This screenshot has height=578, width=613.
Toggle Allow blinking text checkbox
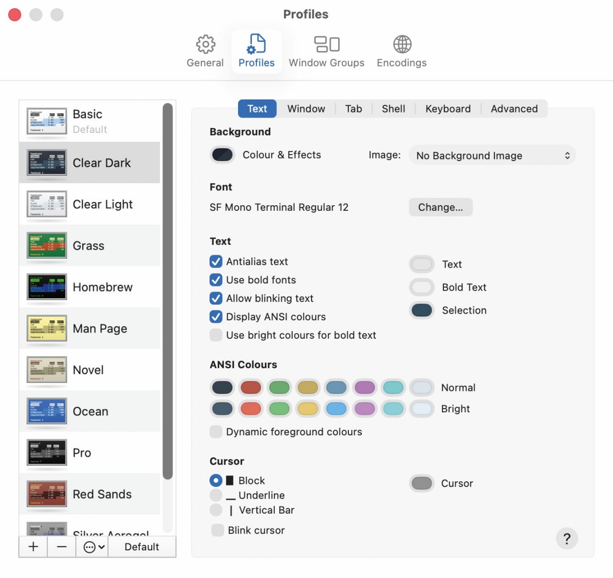(x=216, y=298)
